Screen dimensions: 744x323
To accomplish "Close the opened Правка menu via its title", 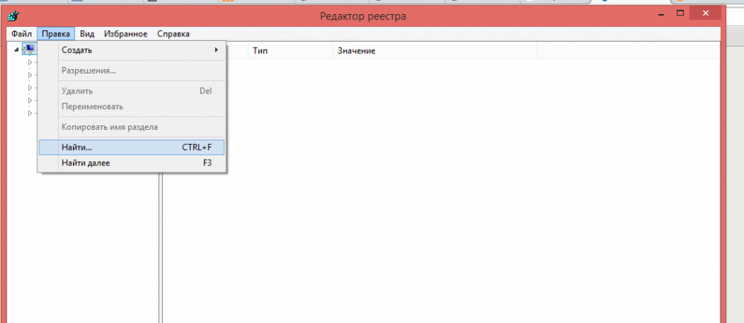I will 56,33.
